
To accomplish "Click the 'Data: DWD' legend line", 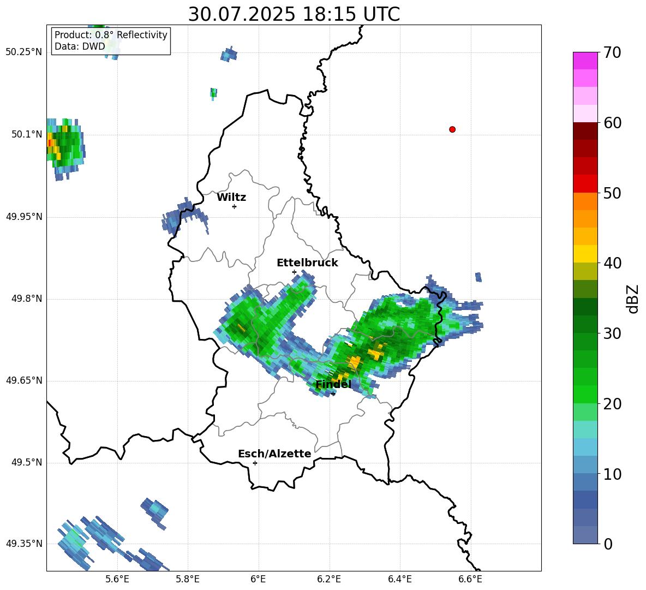I will [x=80, y=46].
